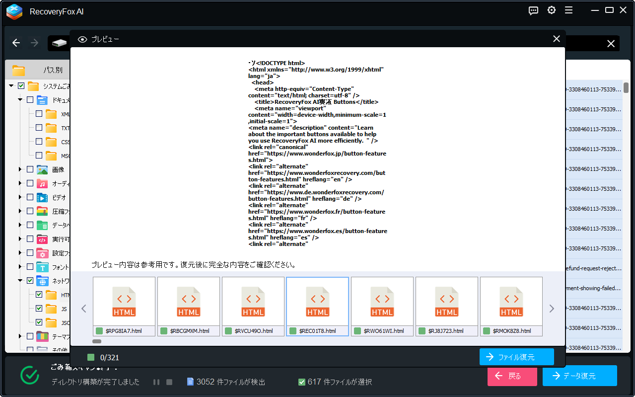This screenshot has width=635, height=397.
Task: Select the compressed archive folder icon
Action: point(42,211)
